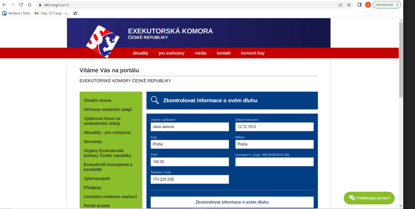Click the Jméno a příjmení field
The image size is (415, 209).
click(190, 127)
